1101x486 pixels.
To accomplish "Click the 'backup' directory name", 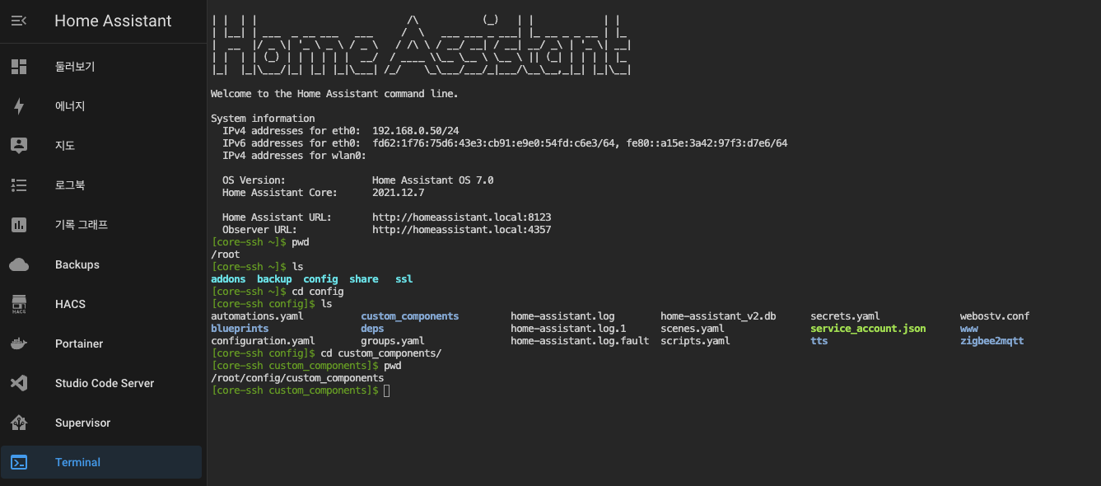I will coord(274,279).
